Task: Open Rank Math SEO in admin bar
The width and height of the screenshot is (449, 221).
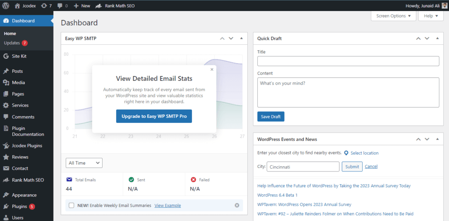Action: (x=115, y=6)
